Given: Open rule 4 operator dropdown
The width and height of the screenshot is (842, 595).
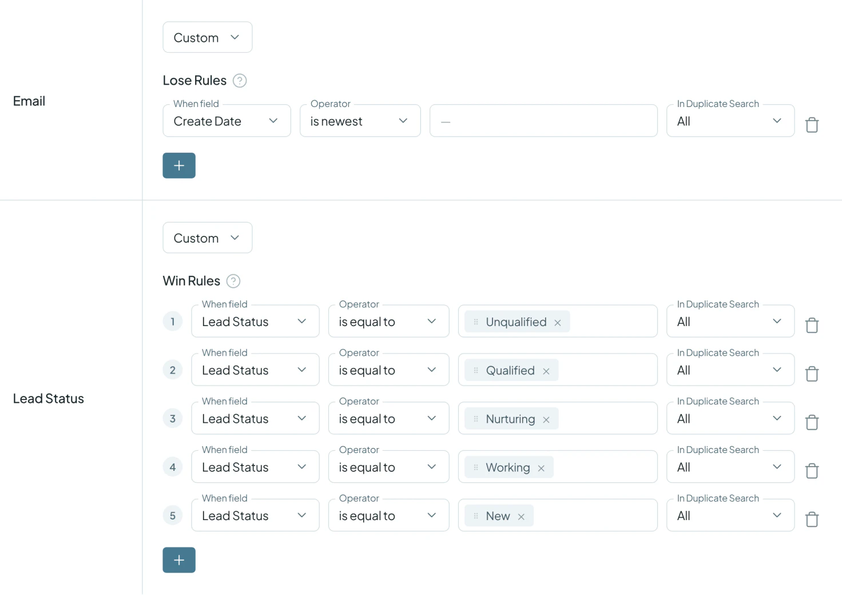Looking at the screenshot, I should [x=388, y=467].
